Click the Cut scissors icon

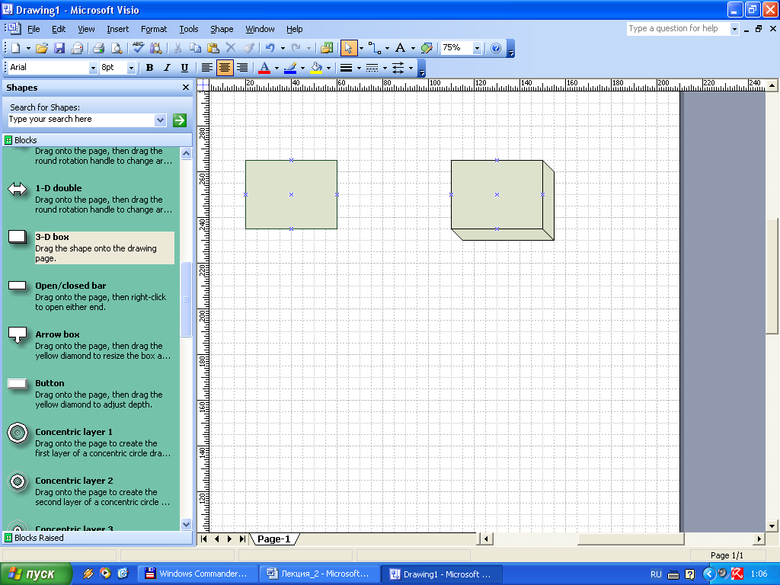pyautogui.click(x=177, y=48)
